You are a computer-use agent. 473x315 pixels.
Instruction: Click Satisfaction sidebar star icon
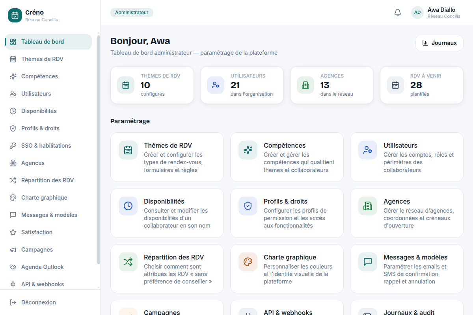(13, 232)
